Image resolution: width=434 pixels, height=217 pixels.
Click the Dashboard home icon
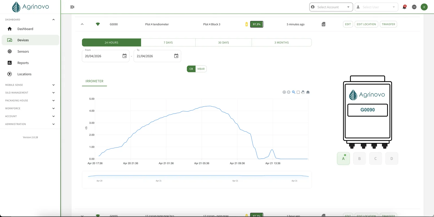pyautogui.click(x=10, y=29)
